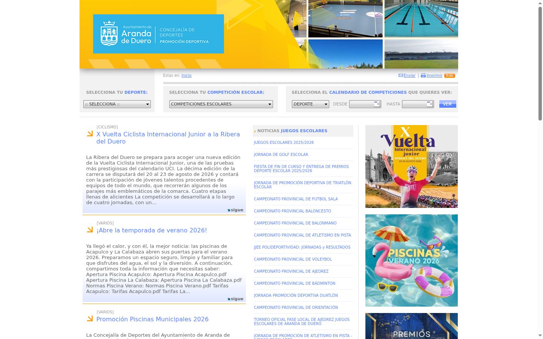Screen dimensions: 543x339
Task: Open CAMPEONATO PROVINCIAL DE ATLETISMO EN PISTA link
Action: tap(302, 235)
